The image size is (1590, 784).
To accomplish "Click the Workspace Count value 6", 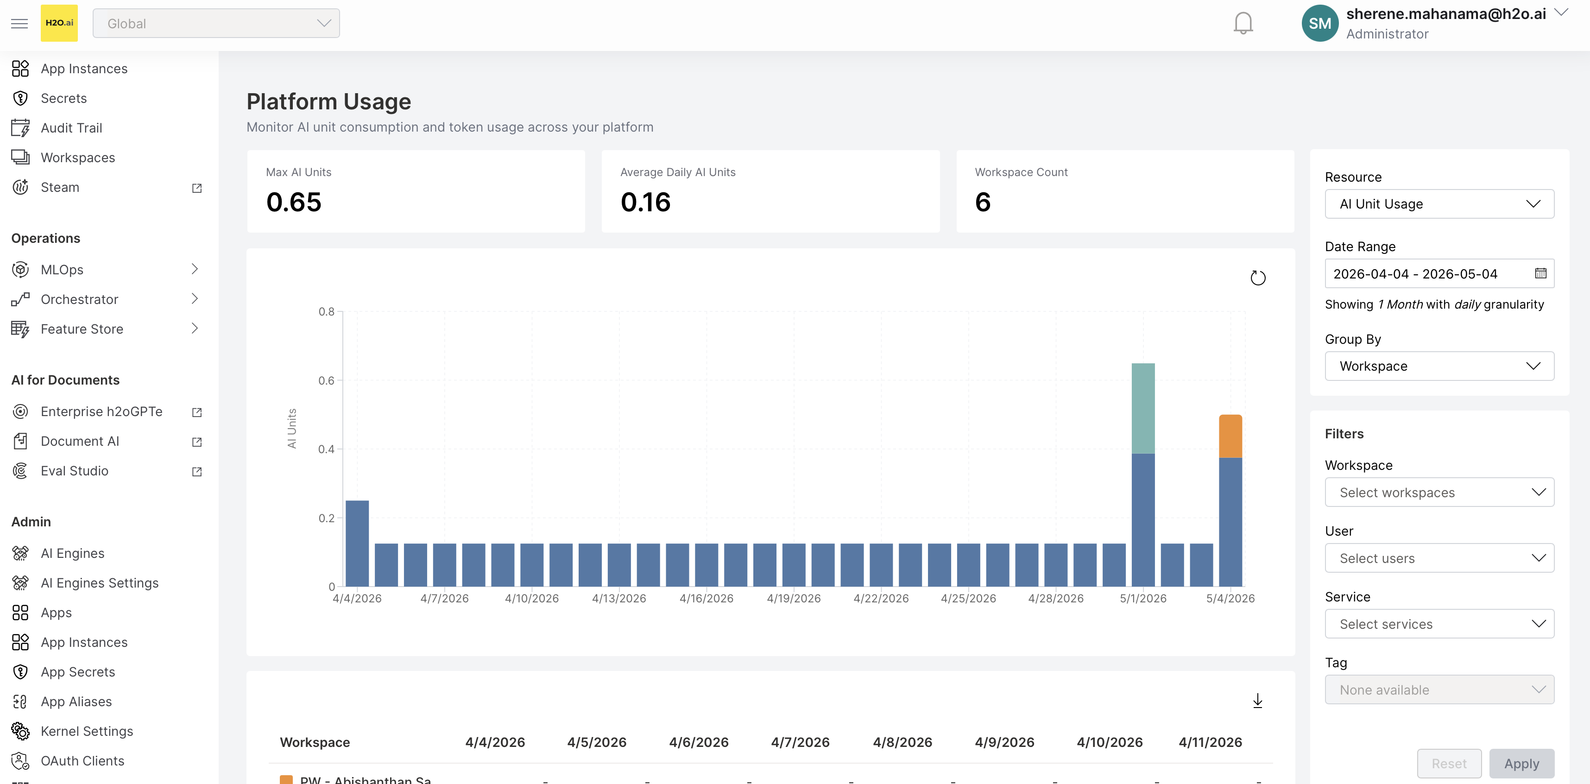I will pyautogui.click(x=983, y=202).
